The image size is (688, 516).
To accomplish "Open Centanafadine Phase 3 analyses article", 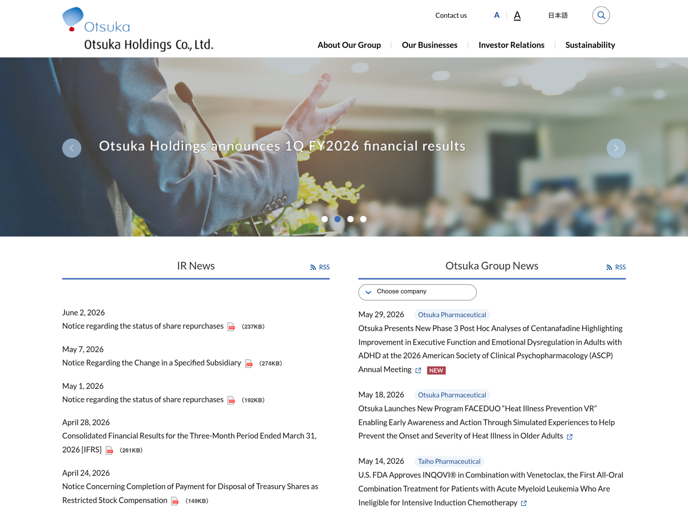I will [x=490, y=349].
